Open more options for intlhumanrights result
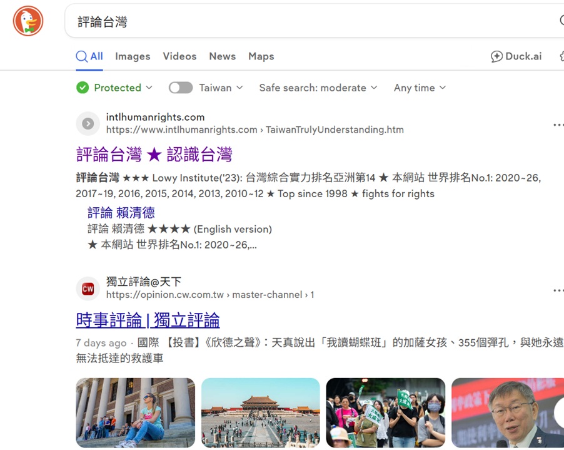This screenshot has width=564, height=450. tap(558, 125)
